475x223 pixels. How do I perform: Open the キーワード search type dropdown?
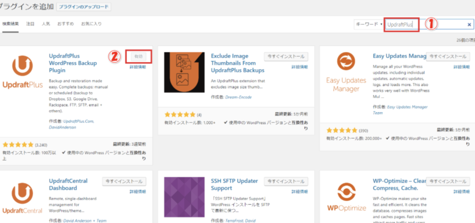coord(369,24)
